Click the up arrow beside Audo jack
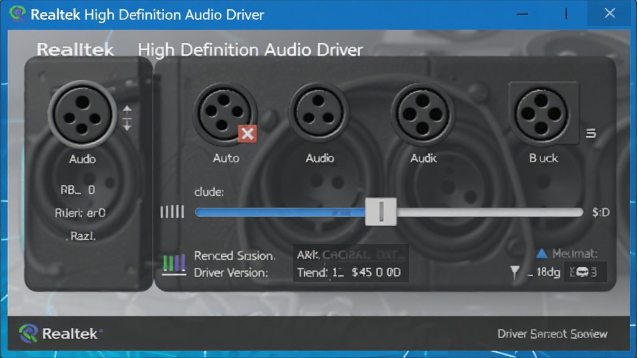The height and width of the screenshot is (358, 637). click(x=127, y=109)
